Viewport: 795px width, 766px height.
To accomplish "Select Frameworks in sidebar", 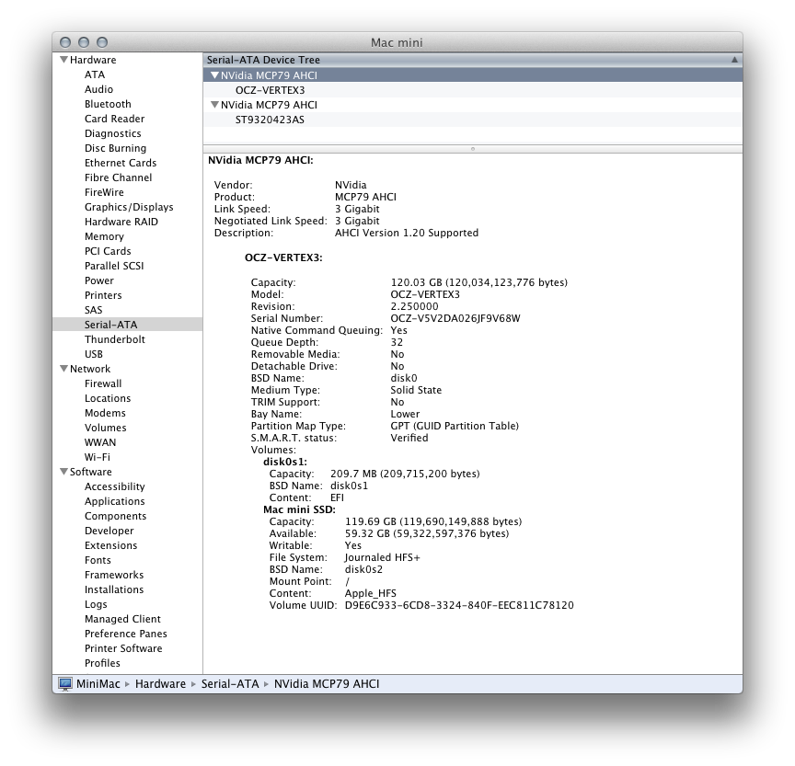I will coord(115,575).
